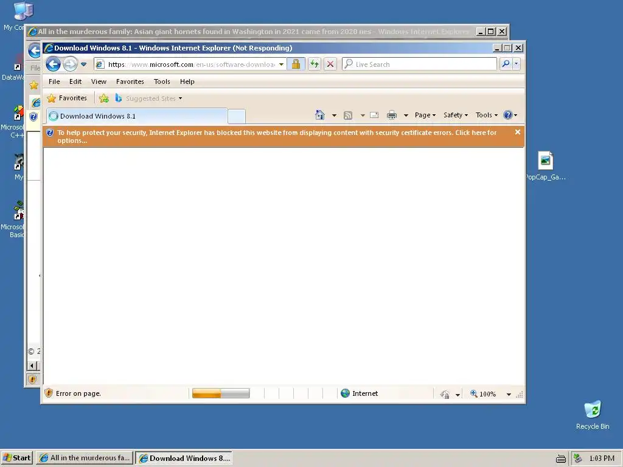Click the 'Error on page.' status text

coord(78,393)
